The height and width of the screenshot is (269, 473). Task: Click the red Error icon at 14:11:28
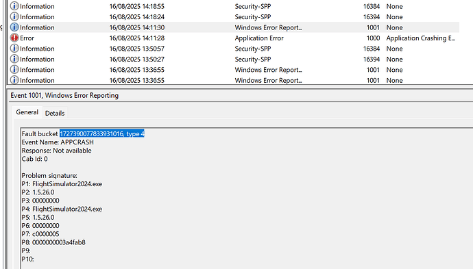click(x=14, y=38)
